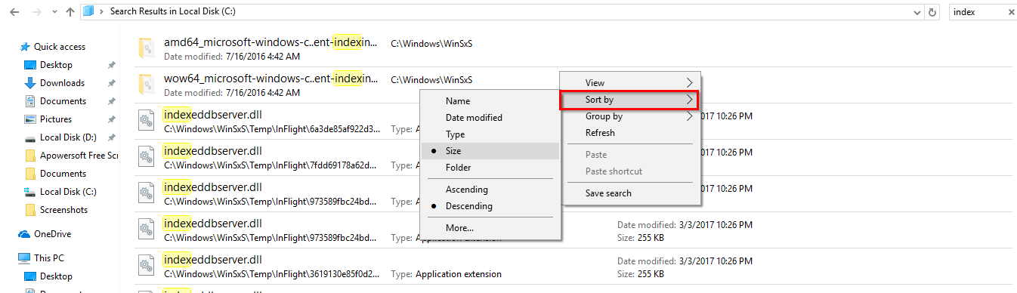Open More... sort options
Viewport: 1017px width, 293px height.
pyautogui.click(x=490, y=228)
